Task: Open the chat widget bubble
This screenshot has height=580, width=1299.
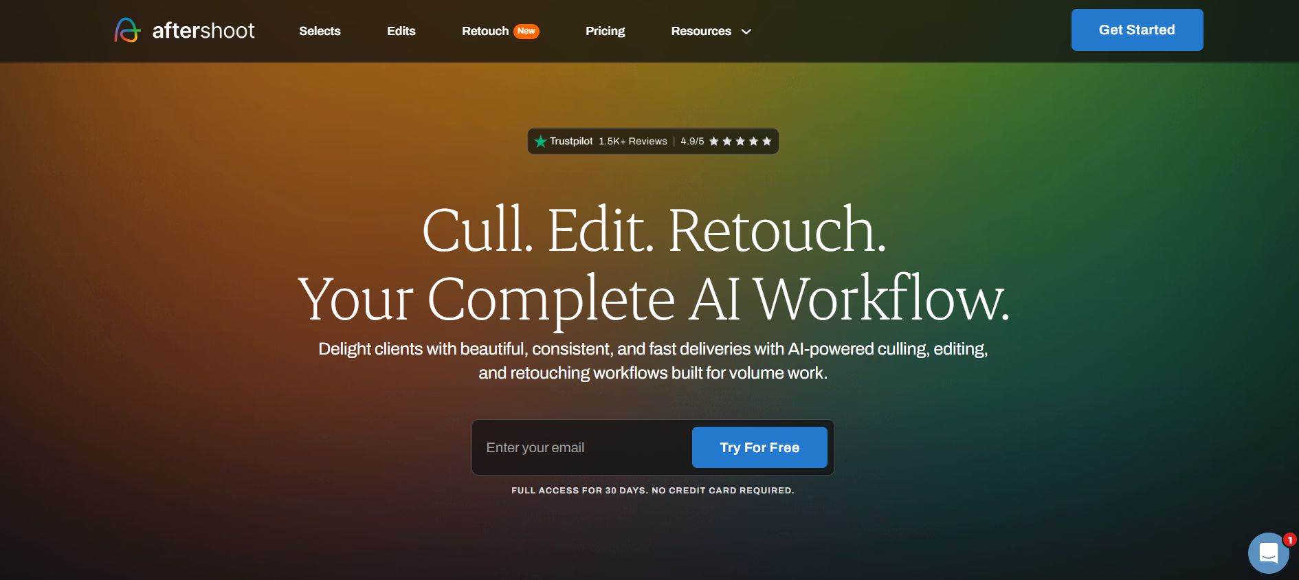Action: tap(1268, 553)
